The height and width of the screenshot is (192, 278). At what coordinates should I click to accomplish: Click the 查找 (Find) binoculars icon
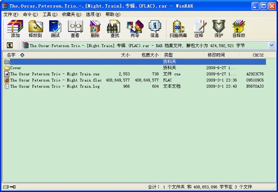pos(115,29)
